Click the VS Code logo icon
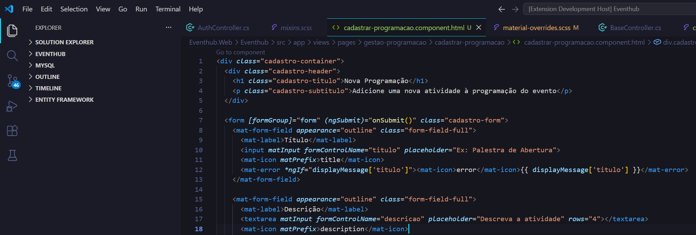 (9, 9)
